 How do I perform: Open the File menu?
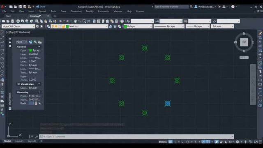coord(4,11)
